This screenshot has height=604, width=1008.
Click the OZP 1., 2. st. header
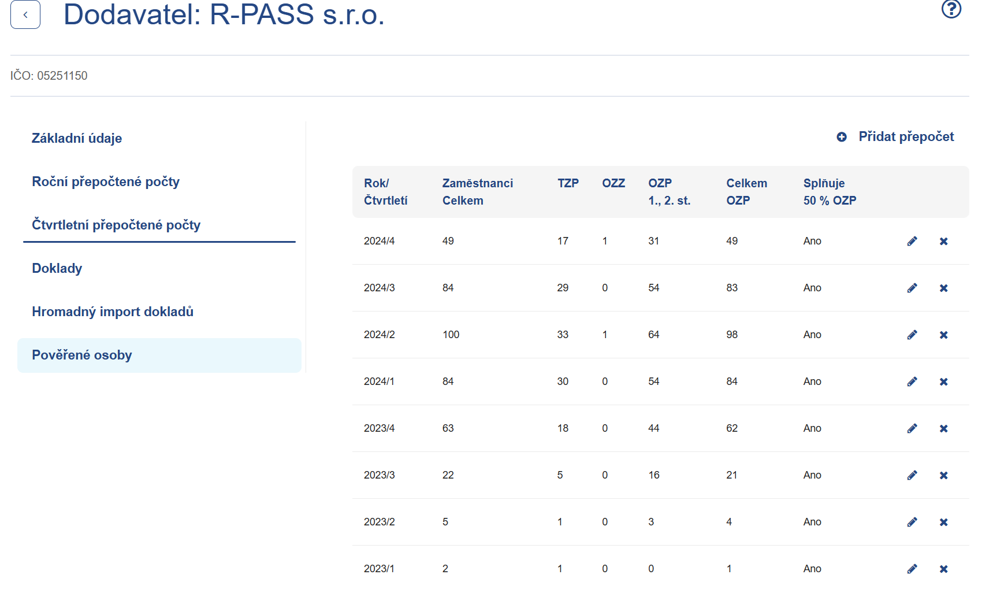pyautogui.click(x=669, y=192)
